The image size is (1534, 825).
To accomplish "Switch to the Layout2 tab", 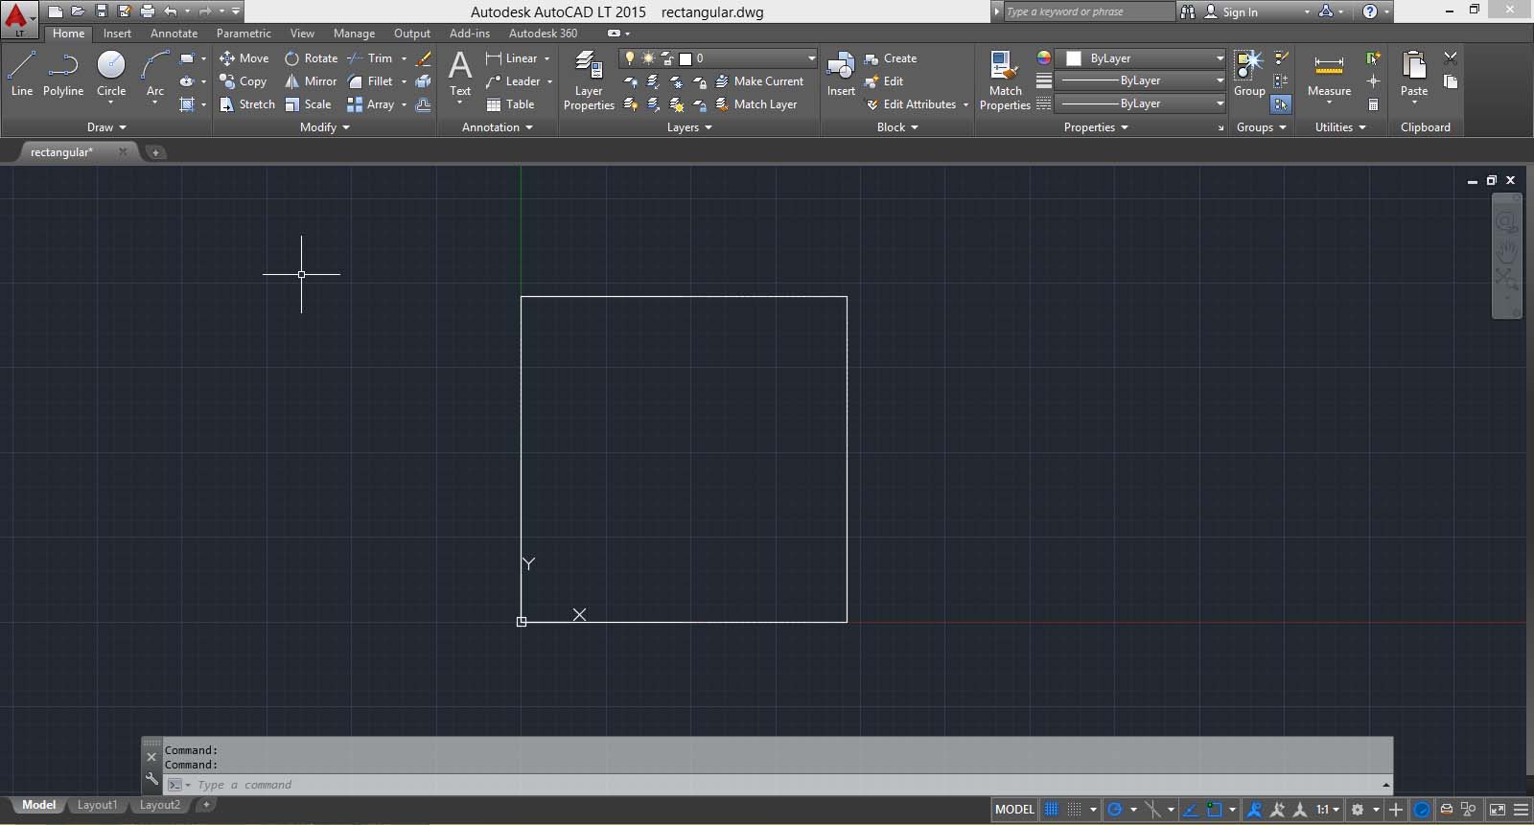I will [159, 805].
